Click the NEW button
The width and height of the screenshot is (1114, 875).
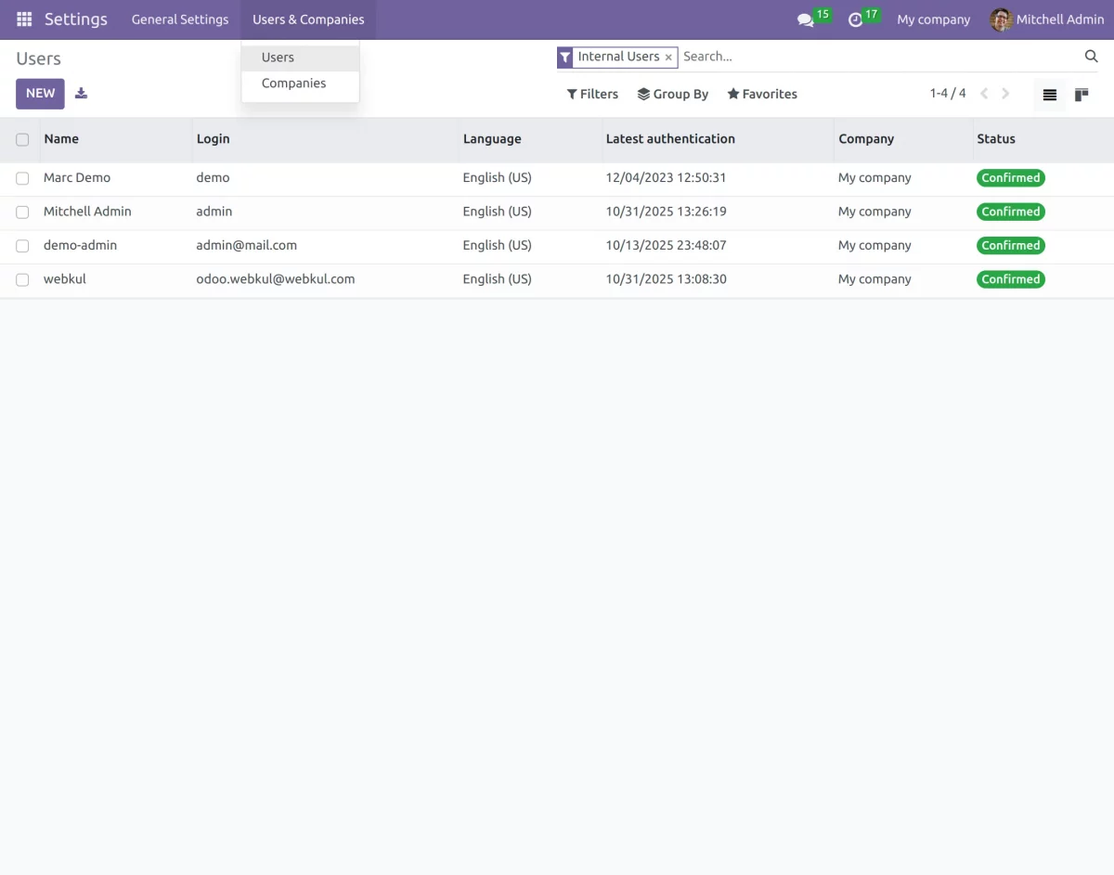click(39, 93)
